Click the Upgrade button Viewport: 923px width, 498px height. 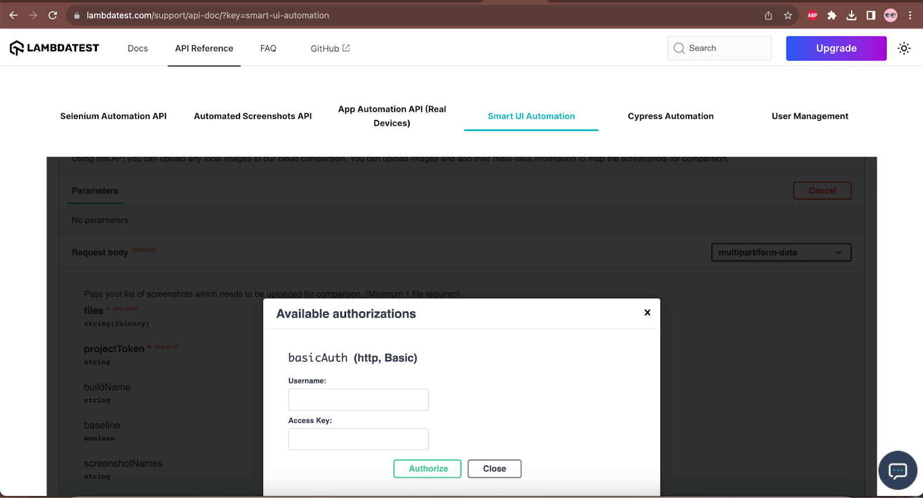tap(836, 48)
